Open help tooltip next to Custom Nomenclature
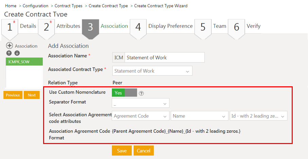 141,93
